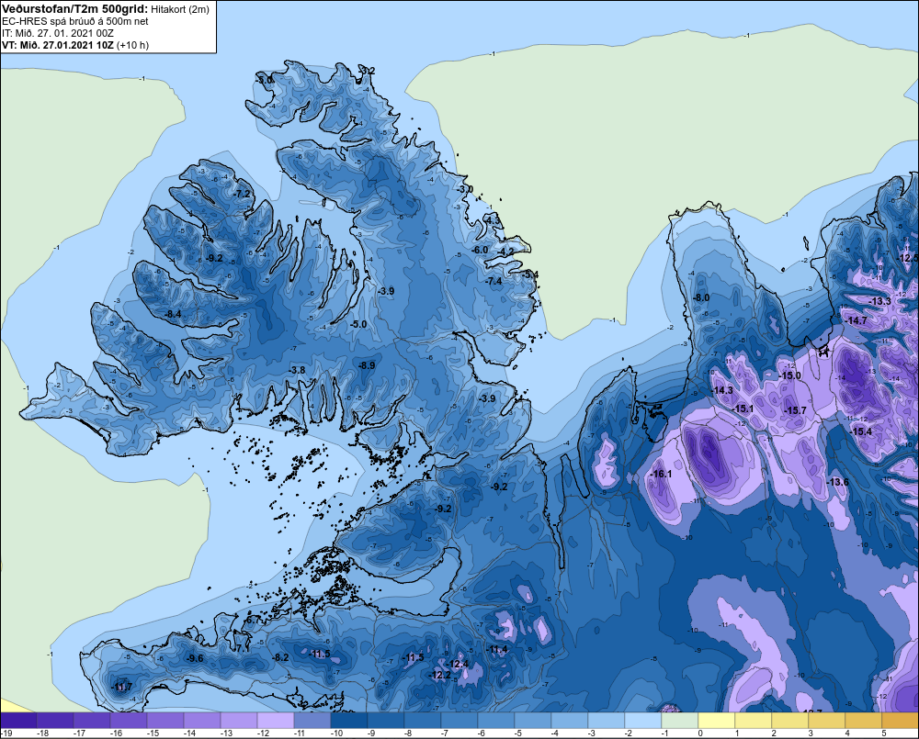
Task: Click legend swatch between -13 and -12
Action: pos(239,720)
